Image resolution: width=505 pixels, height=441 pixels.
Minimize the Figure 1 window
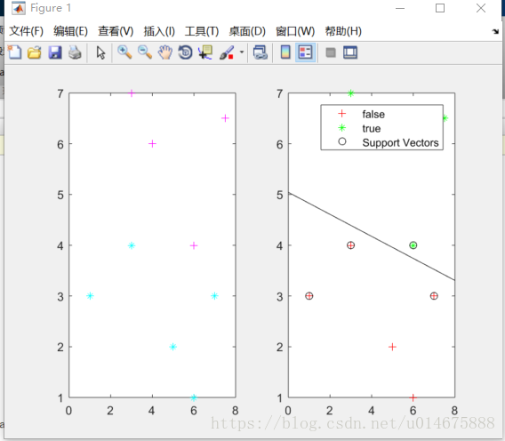point(400,8)
